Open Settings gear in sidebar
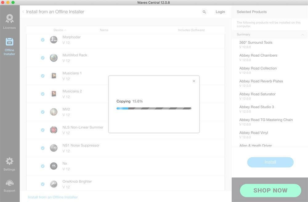 click(10, 161)
